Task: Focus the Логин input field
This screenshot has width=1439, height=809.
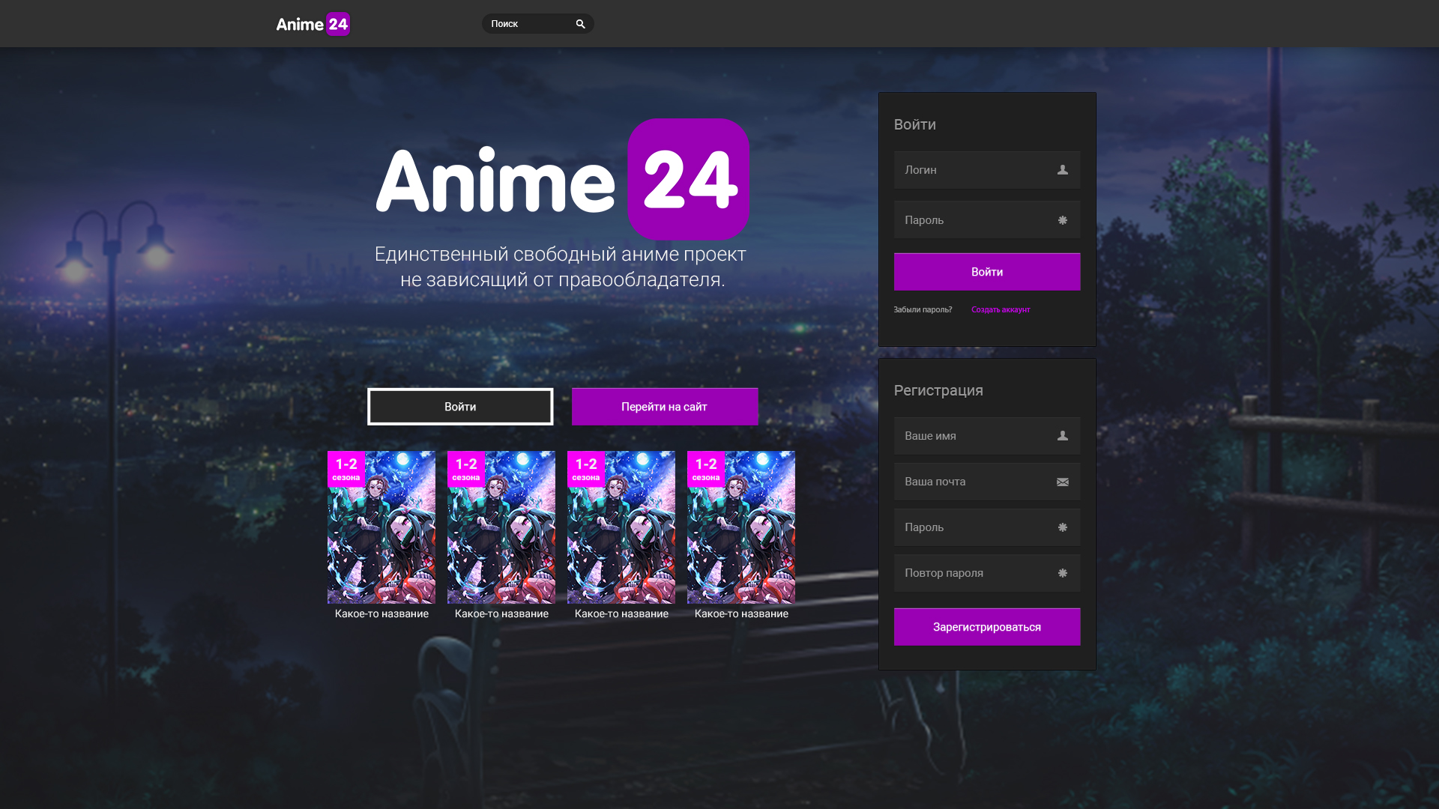Action: 971,170
